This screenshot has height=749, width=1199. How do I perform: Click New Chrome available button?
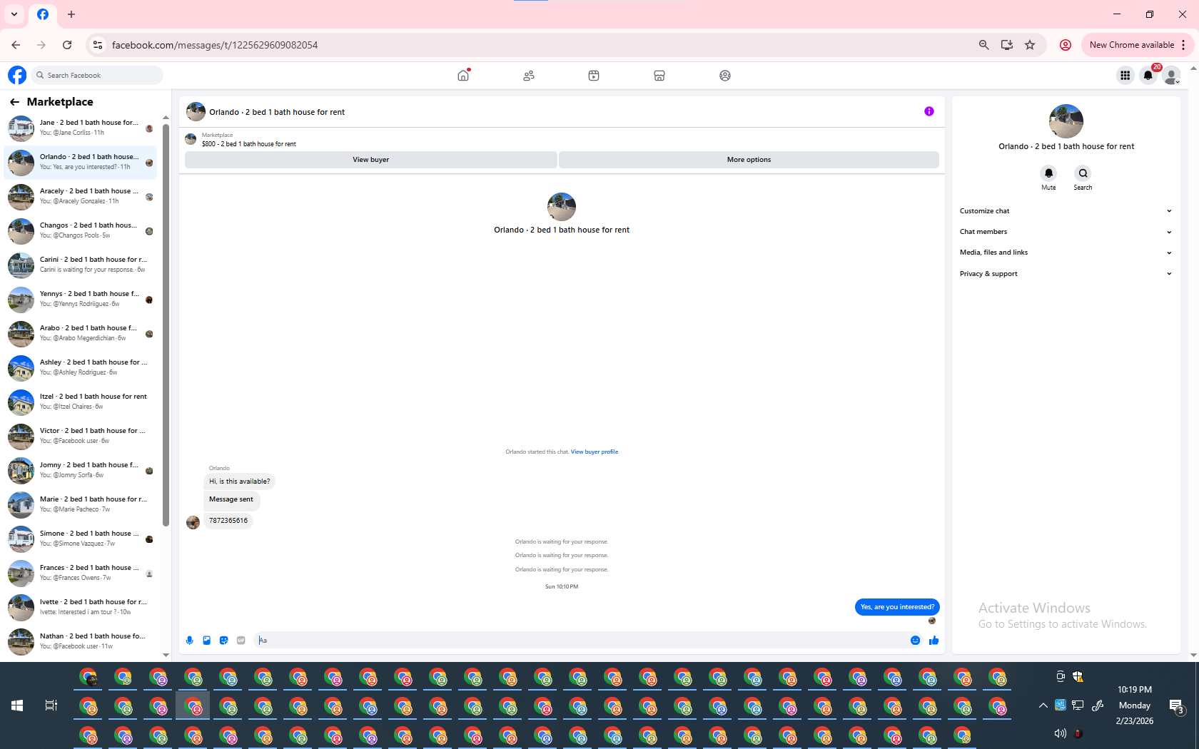point(1138,45)
